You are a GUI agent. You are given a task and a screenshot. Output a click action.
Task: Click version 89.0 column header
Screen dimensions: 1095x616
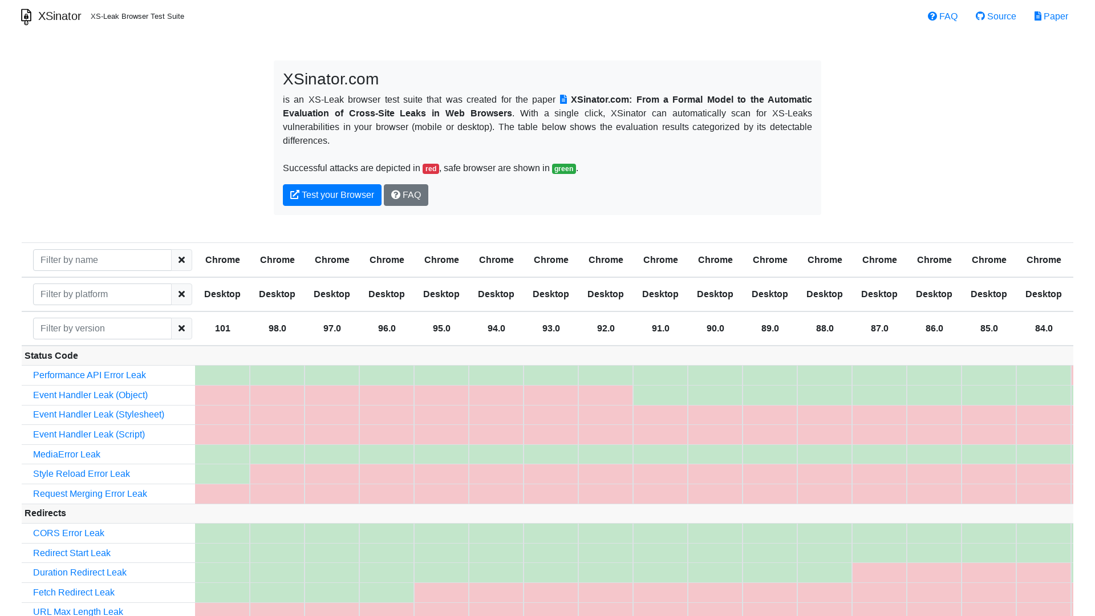tap(770, 329)
